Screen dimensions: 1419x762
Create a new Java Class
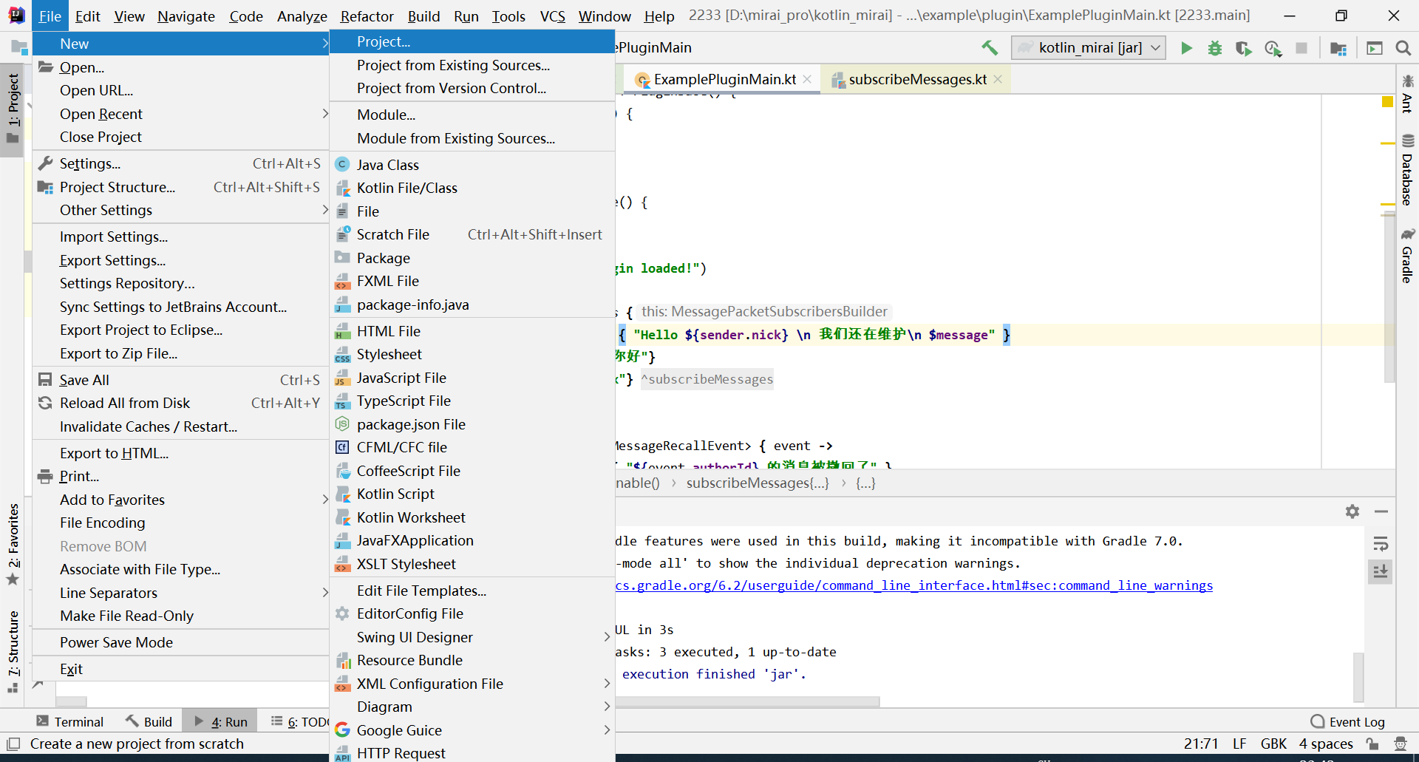(x=472, y=165)
